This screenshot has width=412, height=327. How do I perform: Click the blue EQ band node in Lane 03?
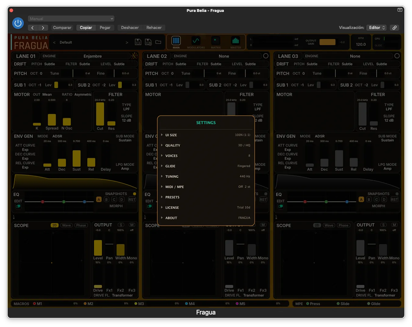pyautogui.click(x=347, y=202)
